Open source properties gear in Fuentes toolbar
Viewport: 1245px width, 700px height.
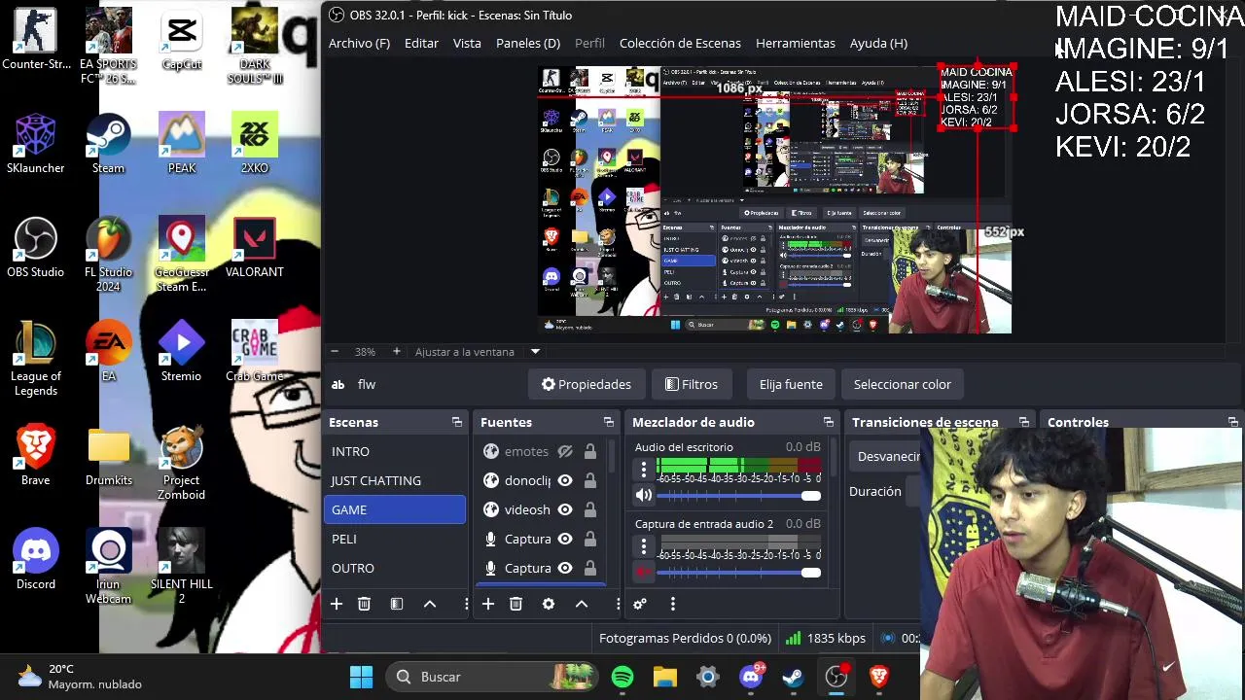click(x=549, y=604)
